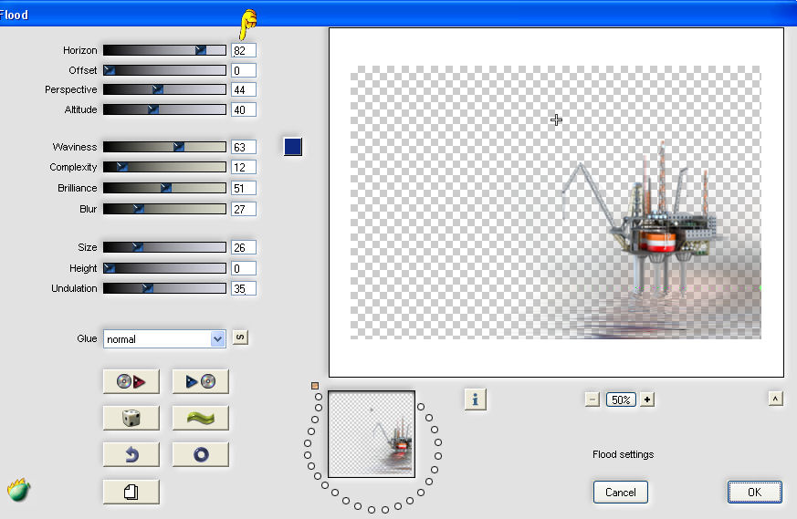The width and height of the screenshot is (797, 519).
Task: Focus the Size value field showing 26
Action: click(x=244, y=247)
